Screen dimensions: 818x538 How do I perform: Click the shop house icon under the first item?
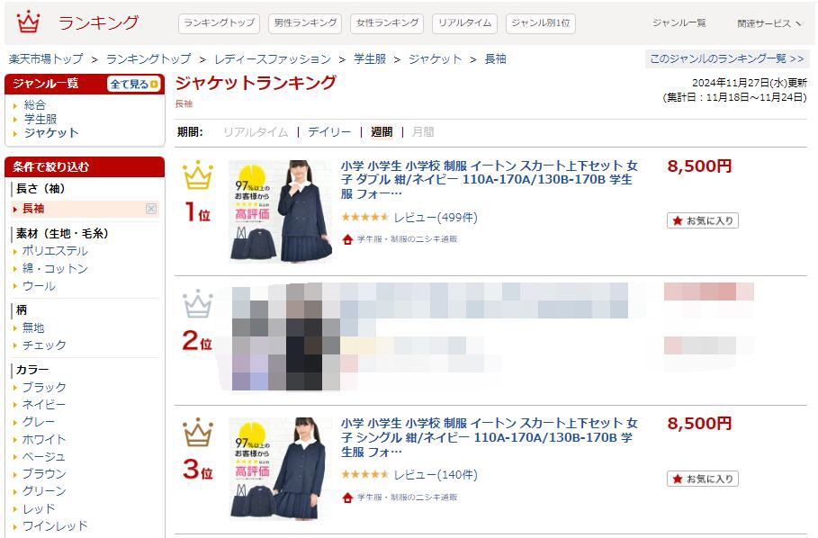pos(347,239)
